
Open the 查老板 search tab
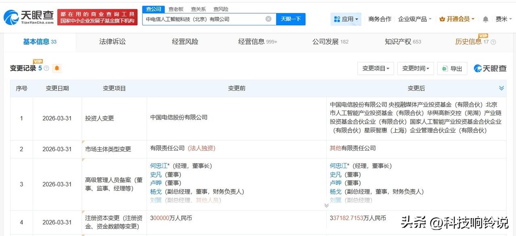[x=176, y=8]
